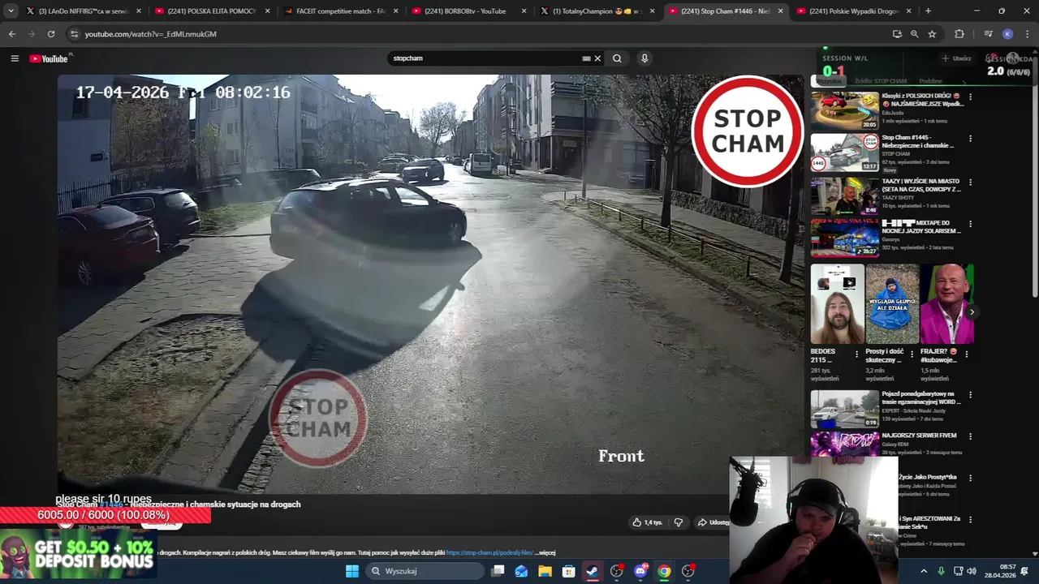Open TAAZY WYJŚCIE NA MIASTO video thumbnail
Screen dimensions: 1039x584
click(x=844, y=195)
